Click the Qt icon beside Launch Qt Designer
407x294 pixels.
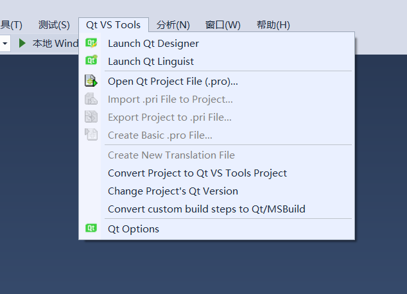click(91, 43)
